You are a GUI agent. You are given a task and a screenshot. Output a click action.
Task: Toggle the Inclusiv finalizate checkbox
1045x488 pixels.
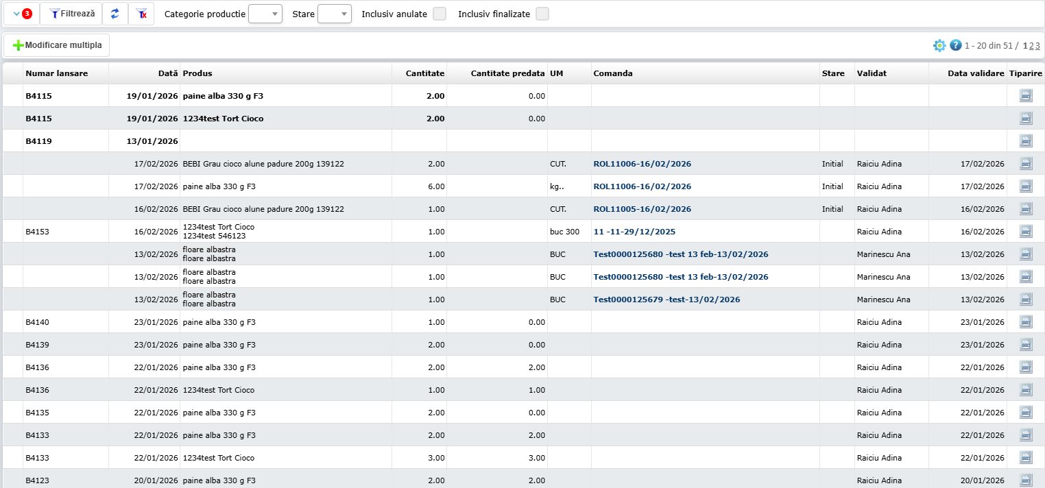[542, 14]
